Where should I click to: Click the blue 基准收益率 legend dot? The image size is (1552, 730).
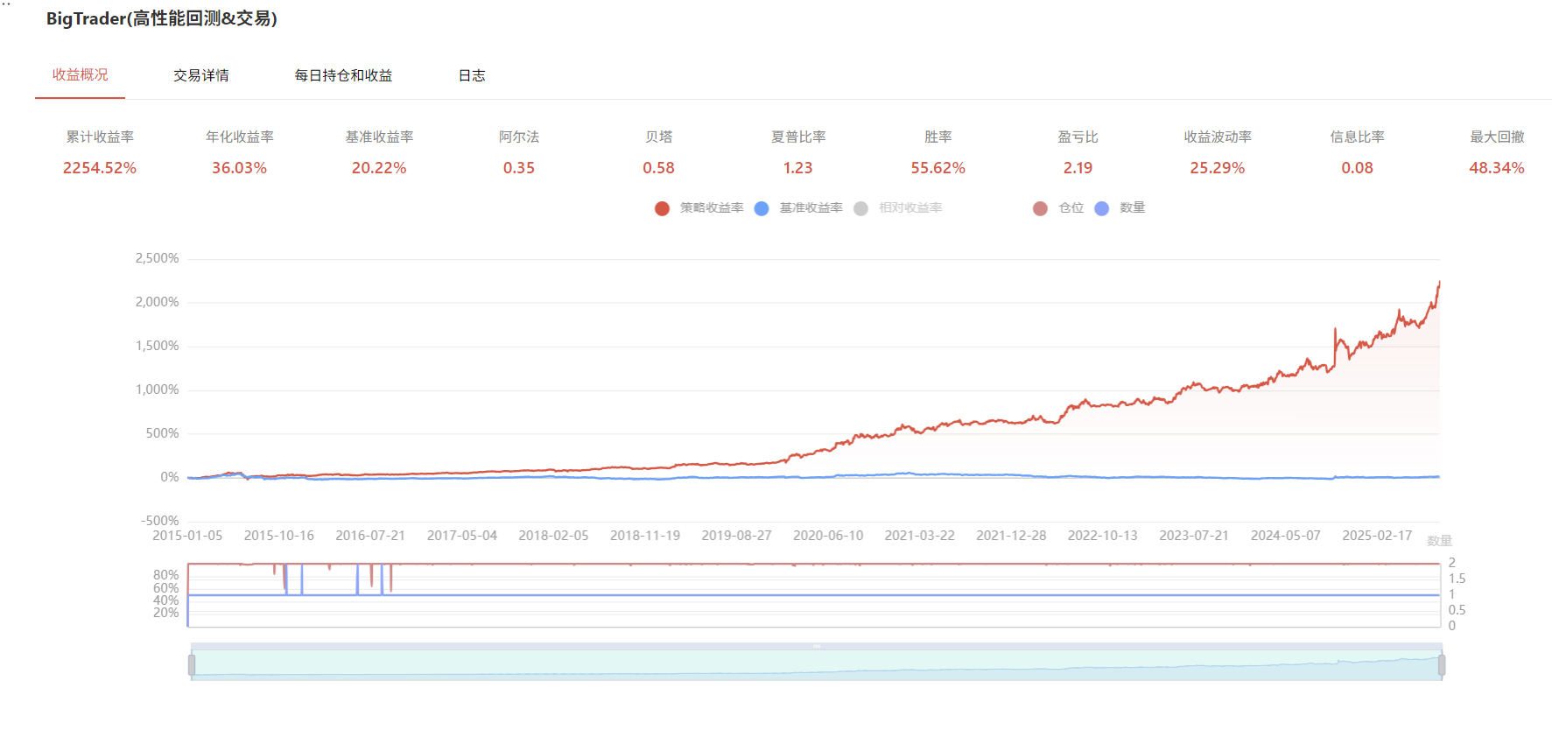pyautogui.click(x=762, y=208)
